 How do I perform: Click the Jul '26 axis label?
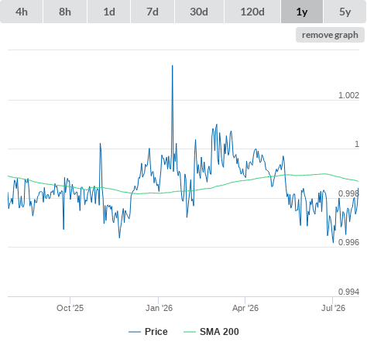click(333, 308)
